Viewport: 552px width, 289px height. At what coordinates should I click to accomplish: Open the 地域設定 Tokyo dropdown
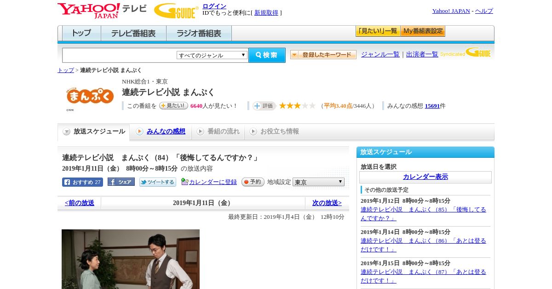click(x=318, y=182)
